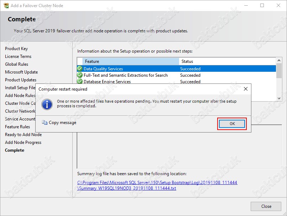
Task: Click Copy message link
Action: point(62,123)
